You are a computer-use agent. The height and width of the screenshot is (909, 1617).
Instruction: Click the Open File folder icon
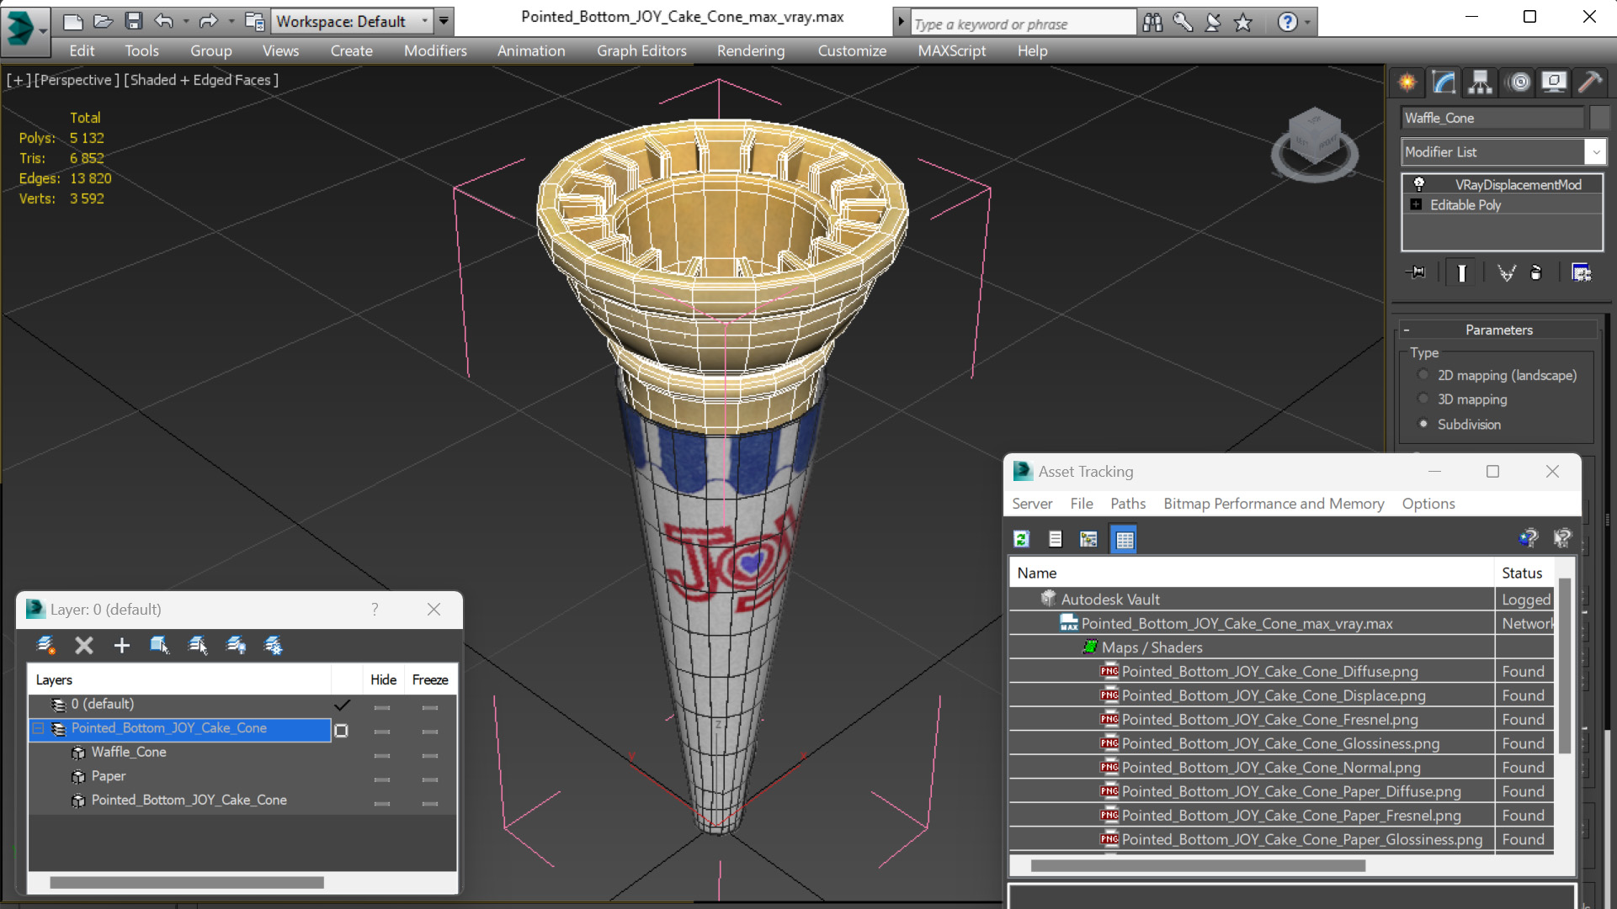103,21
